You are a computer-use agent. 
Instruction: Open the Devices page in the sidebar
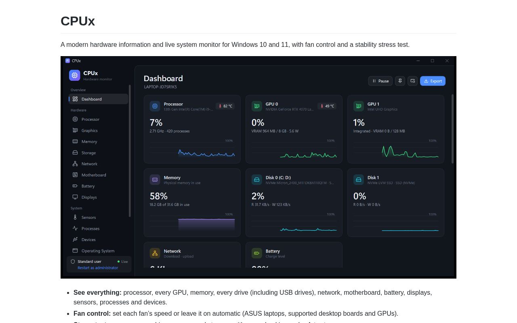click(98, 239)
